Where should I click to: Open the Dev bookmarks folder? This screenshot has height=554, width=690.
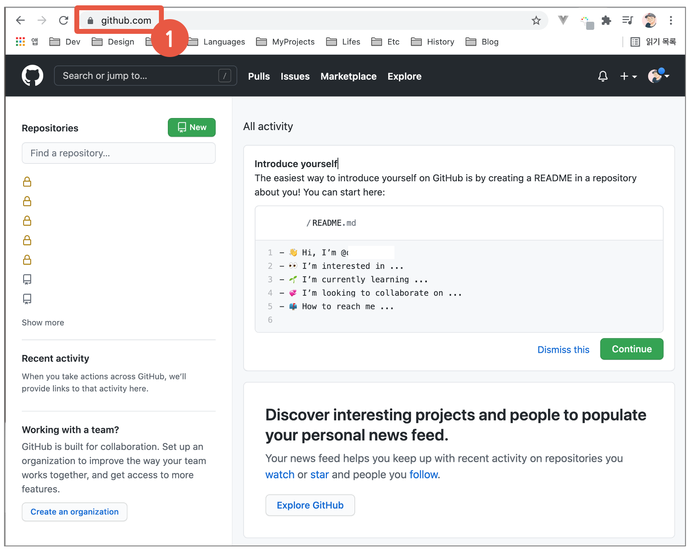[65, 42]
